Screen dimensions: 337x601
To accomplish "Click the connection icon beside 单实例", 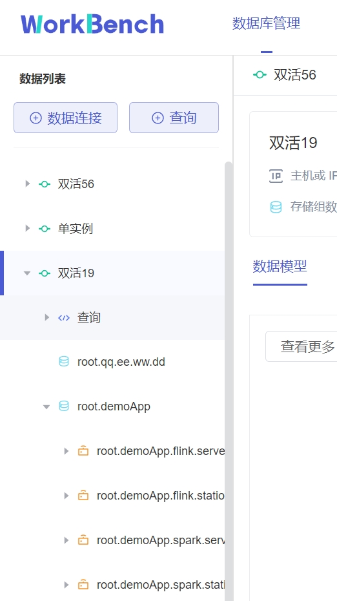I will (x=45, y=229).
